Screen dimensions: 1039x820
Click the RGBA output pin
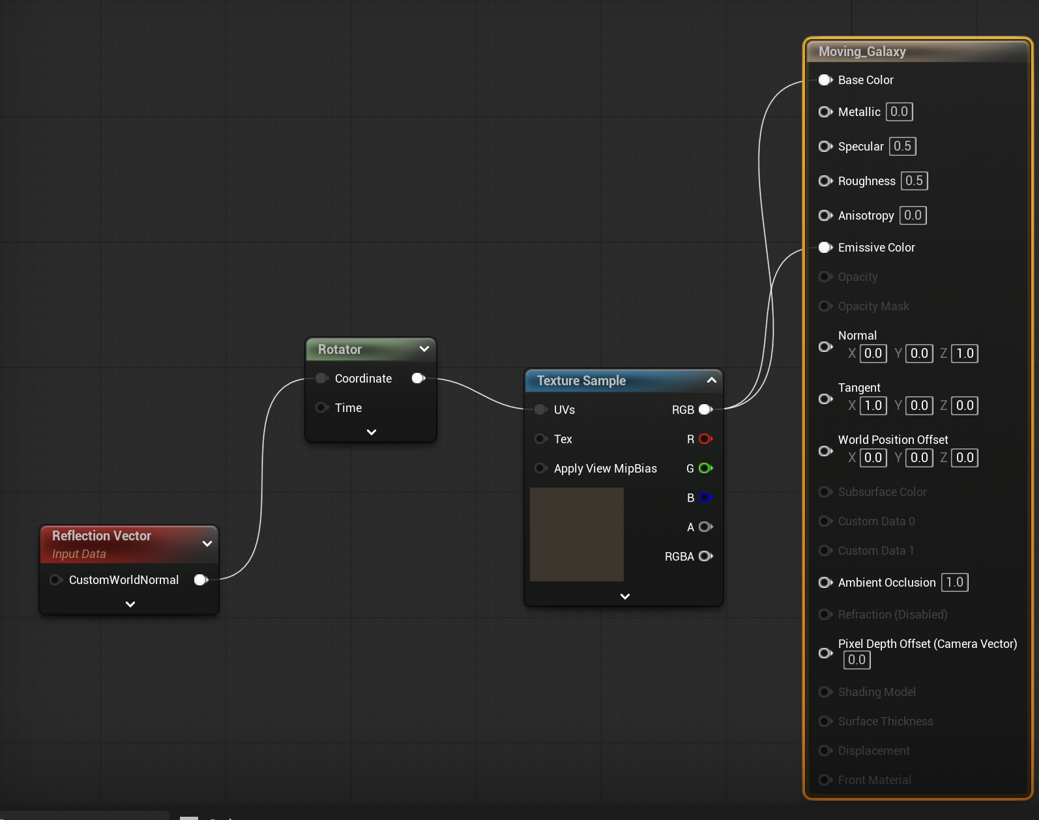coord(705,557)
